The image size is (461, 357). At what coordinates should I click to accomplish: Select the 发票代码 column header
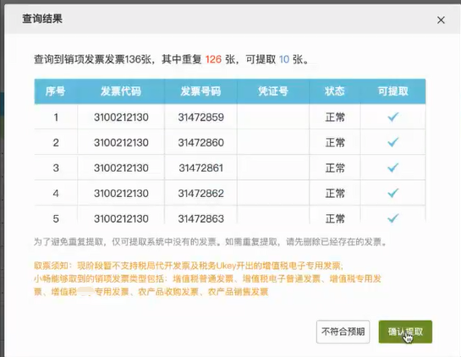click(x=121, y=91)
